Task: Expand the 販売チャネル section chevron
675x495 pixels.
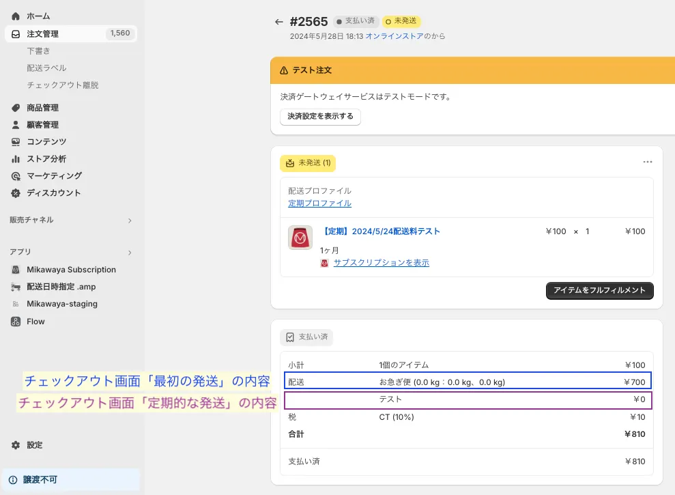Action: point(130,221)
